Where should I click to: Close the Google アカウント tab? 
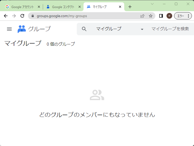(x=39, y=7)
